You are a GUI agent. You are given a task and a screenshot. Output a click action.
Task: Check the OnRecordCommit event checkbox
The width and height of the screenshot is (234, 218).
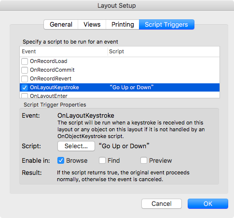25,70
